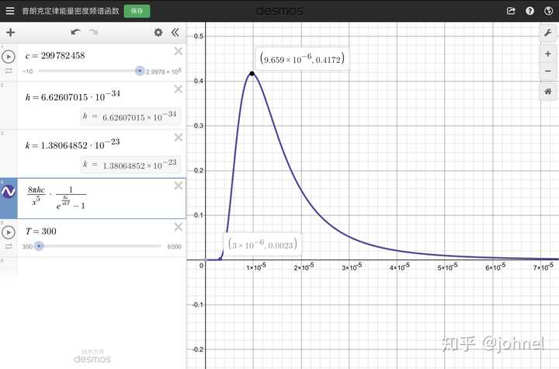
Task: Open graph settings wrench icon
Action: [x=548, y=33]
